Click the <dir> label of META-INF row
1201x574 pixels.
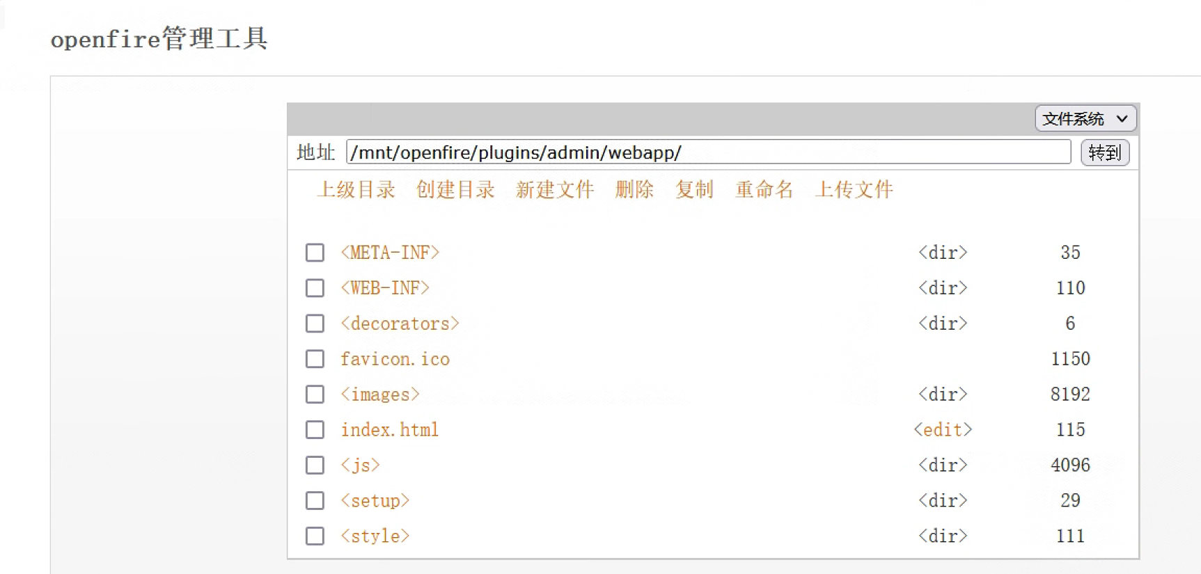tap(943, 253)
